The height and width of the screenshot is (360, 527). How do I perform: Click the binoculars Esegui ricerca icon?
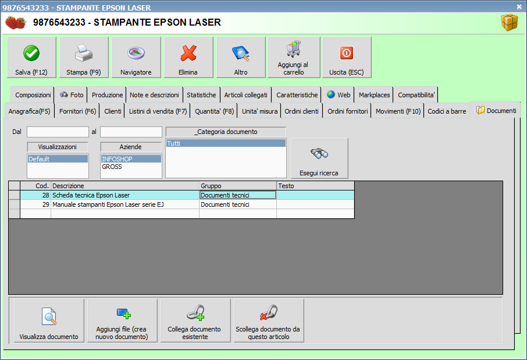coord(319,153)
